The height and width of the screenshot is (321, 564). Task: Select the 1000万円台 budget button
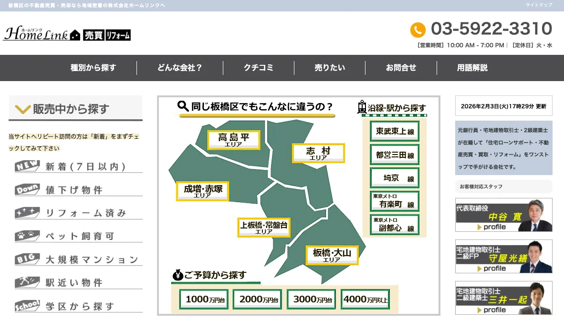(204, 299)
